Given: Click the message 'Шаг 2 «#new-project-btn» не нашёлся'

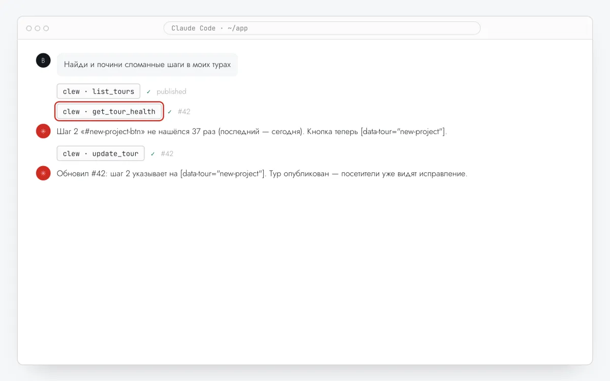Looking at the screenshot, I should 252,132.
